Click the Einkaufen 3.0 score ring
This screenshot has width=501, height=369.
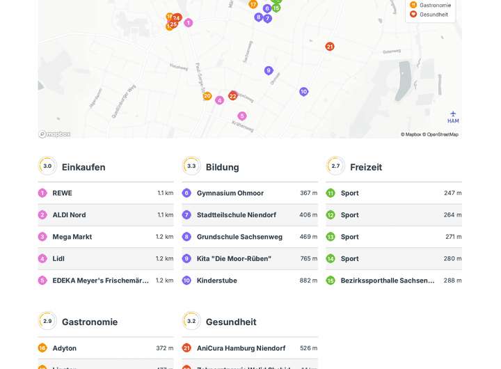click(47, 166)
